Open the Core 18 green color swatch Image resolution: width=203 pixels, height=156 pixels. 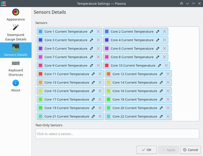tap(108, 100)
